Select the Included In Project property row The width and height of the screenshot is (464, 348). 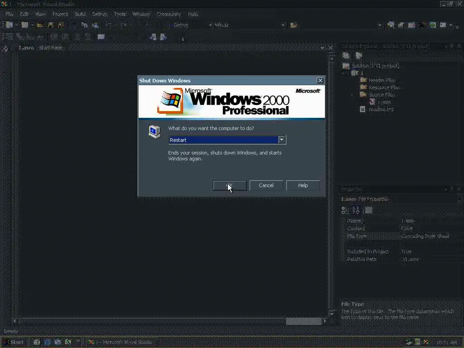(x=402, y=251)
